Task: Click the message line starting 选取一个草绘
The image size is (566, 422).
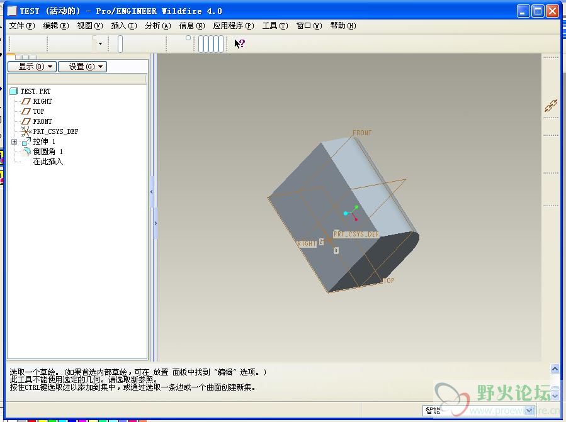Action: coord(138,372)
